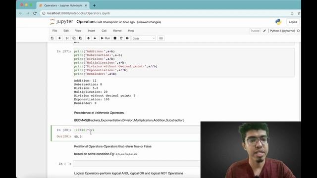Click the Jupyter logo
Viewport: 317px width, 178px height.
(61, 22)
